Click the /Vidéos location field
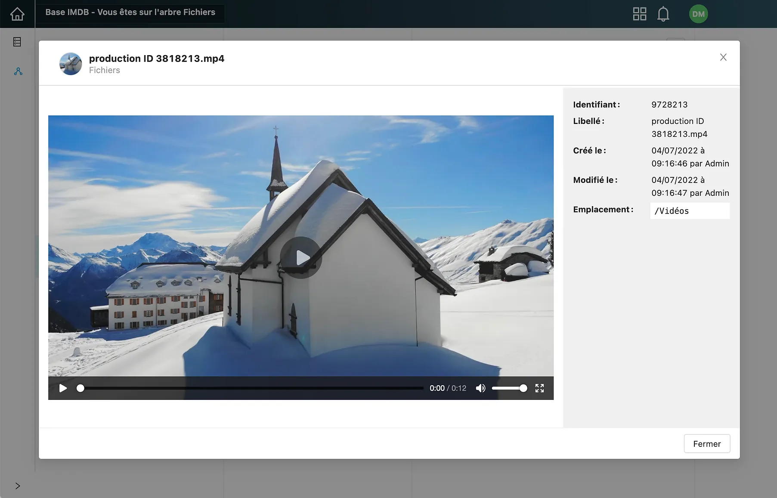Screen dimensions: 777x498 (x=690, y=211)
